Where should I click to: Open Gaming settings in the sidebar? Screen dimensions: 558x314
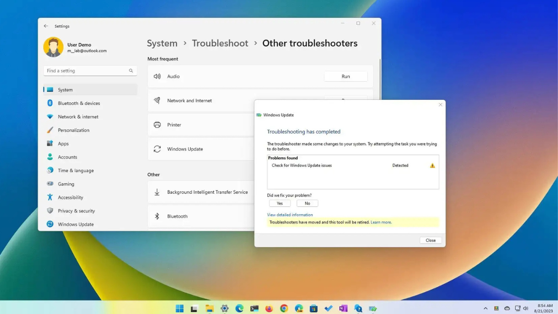66,184
